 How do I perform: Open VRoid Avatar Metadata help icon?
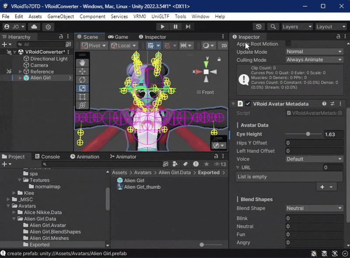[324, 103]
